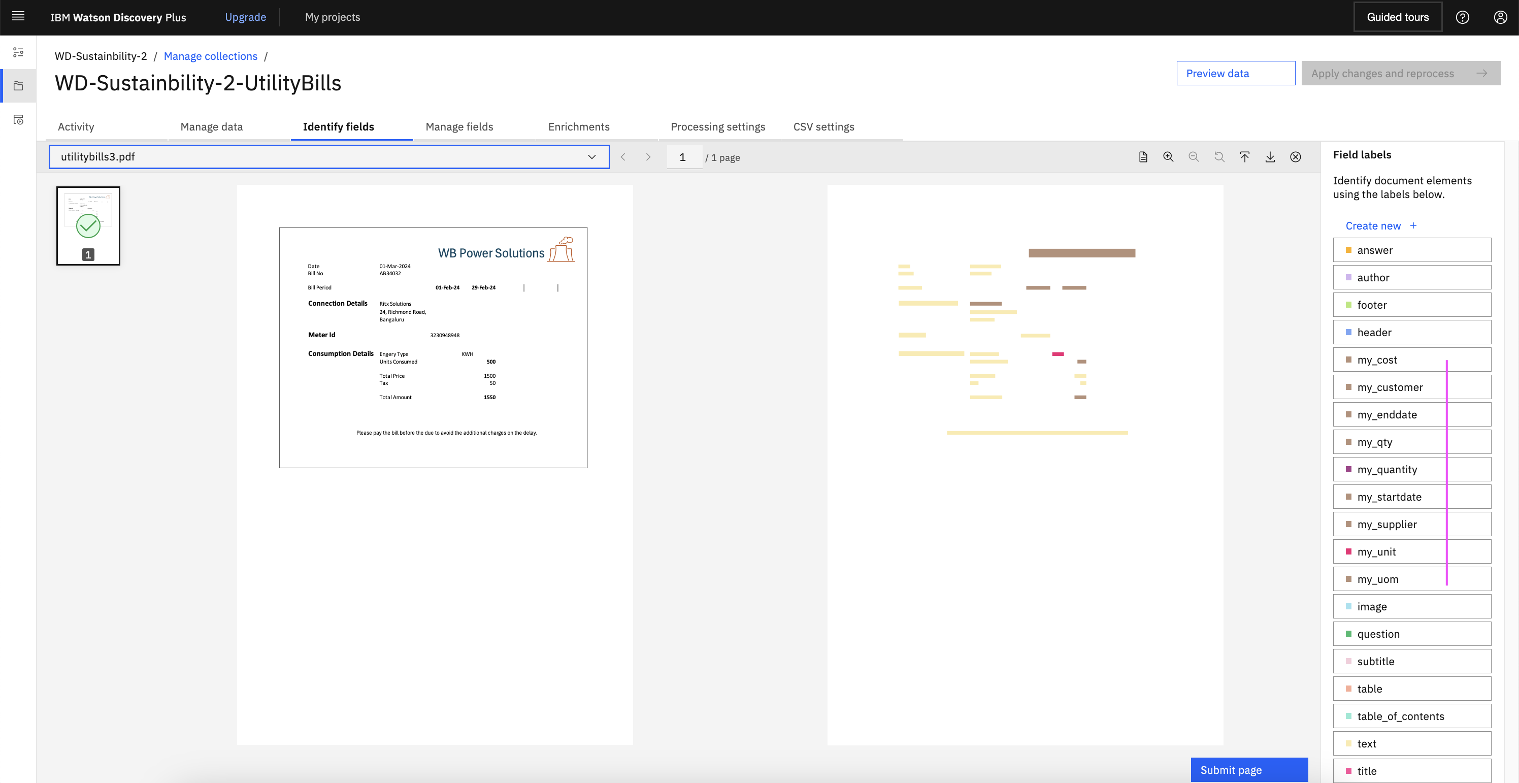Open the user profile icon
Image resolution: width=1519 pixels, height=783 pixels.
(1500, 17)
